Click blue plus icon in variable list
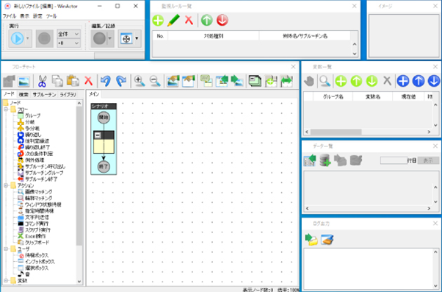The height and width of the screenshot is (292, 442). (403, 81)
